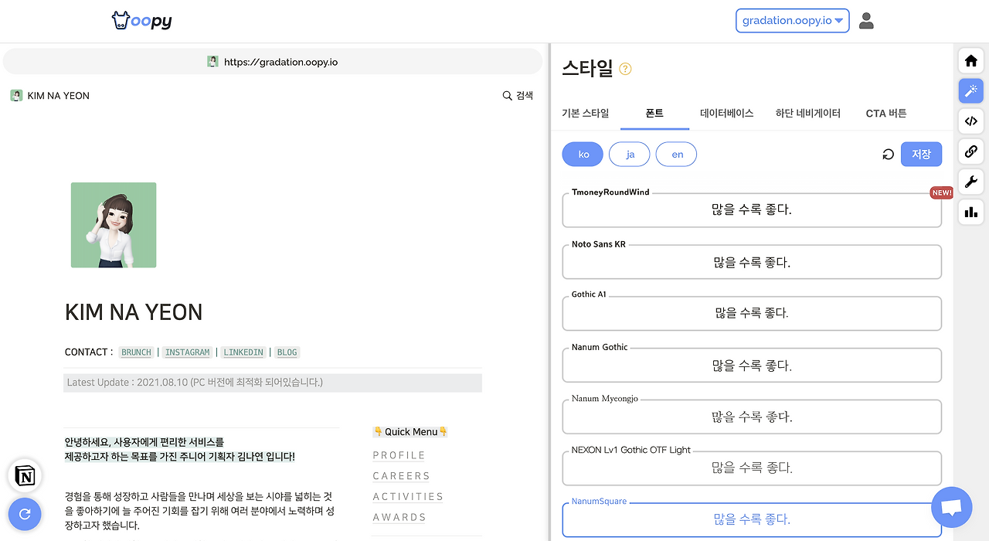Open the 검색 search on the preview page

518,95
